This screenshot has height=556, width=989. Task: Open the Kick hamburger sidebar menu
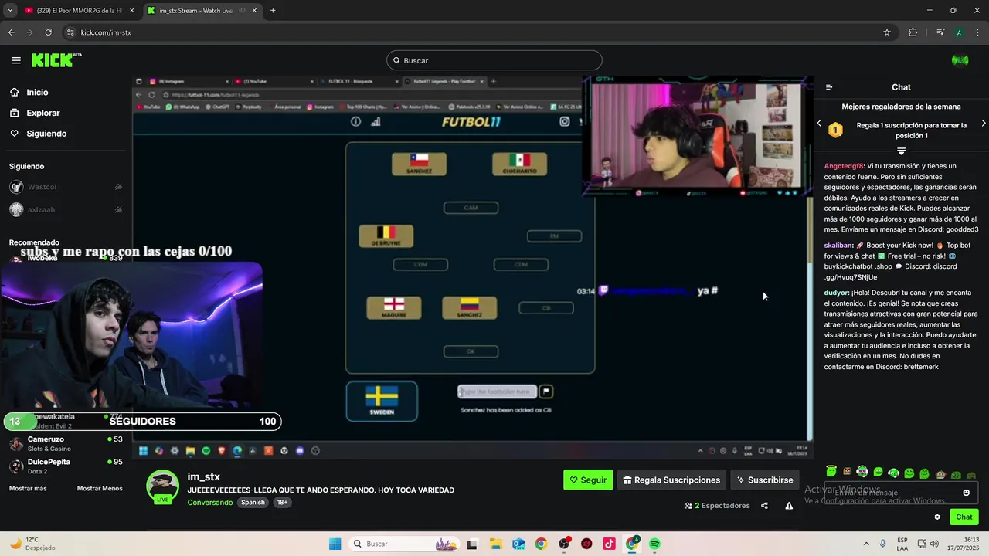point(16,60)
